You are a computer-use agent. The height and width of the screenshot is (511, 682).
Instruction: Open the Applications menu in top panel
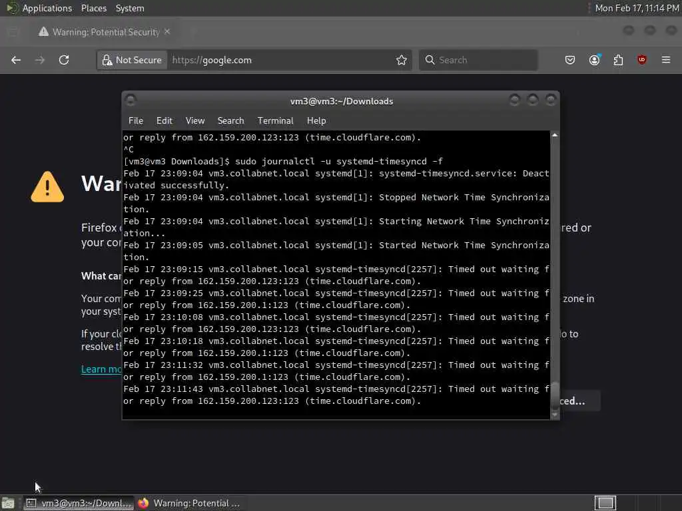(x=47, y=8)
